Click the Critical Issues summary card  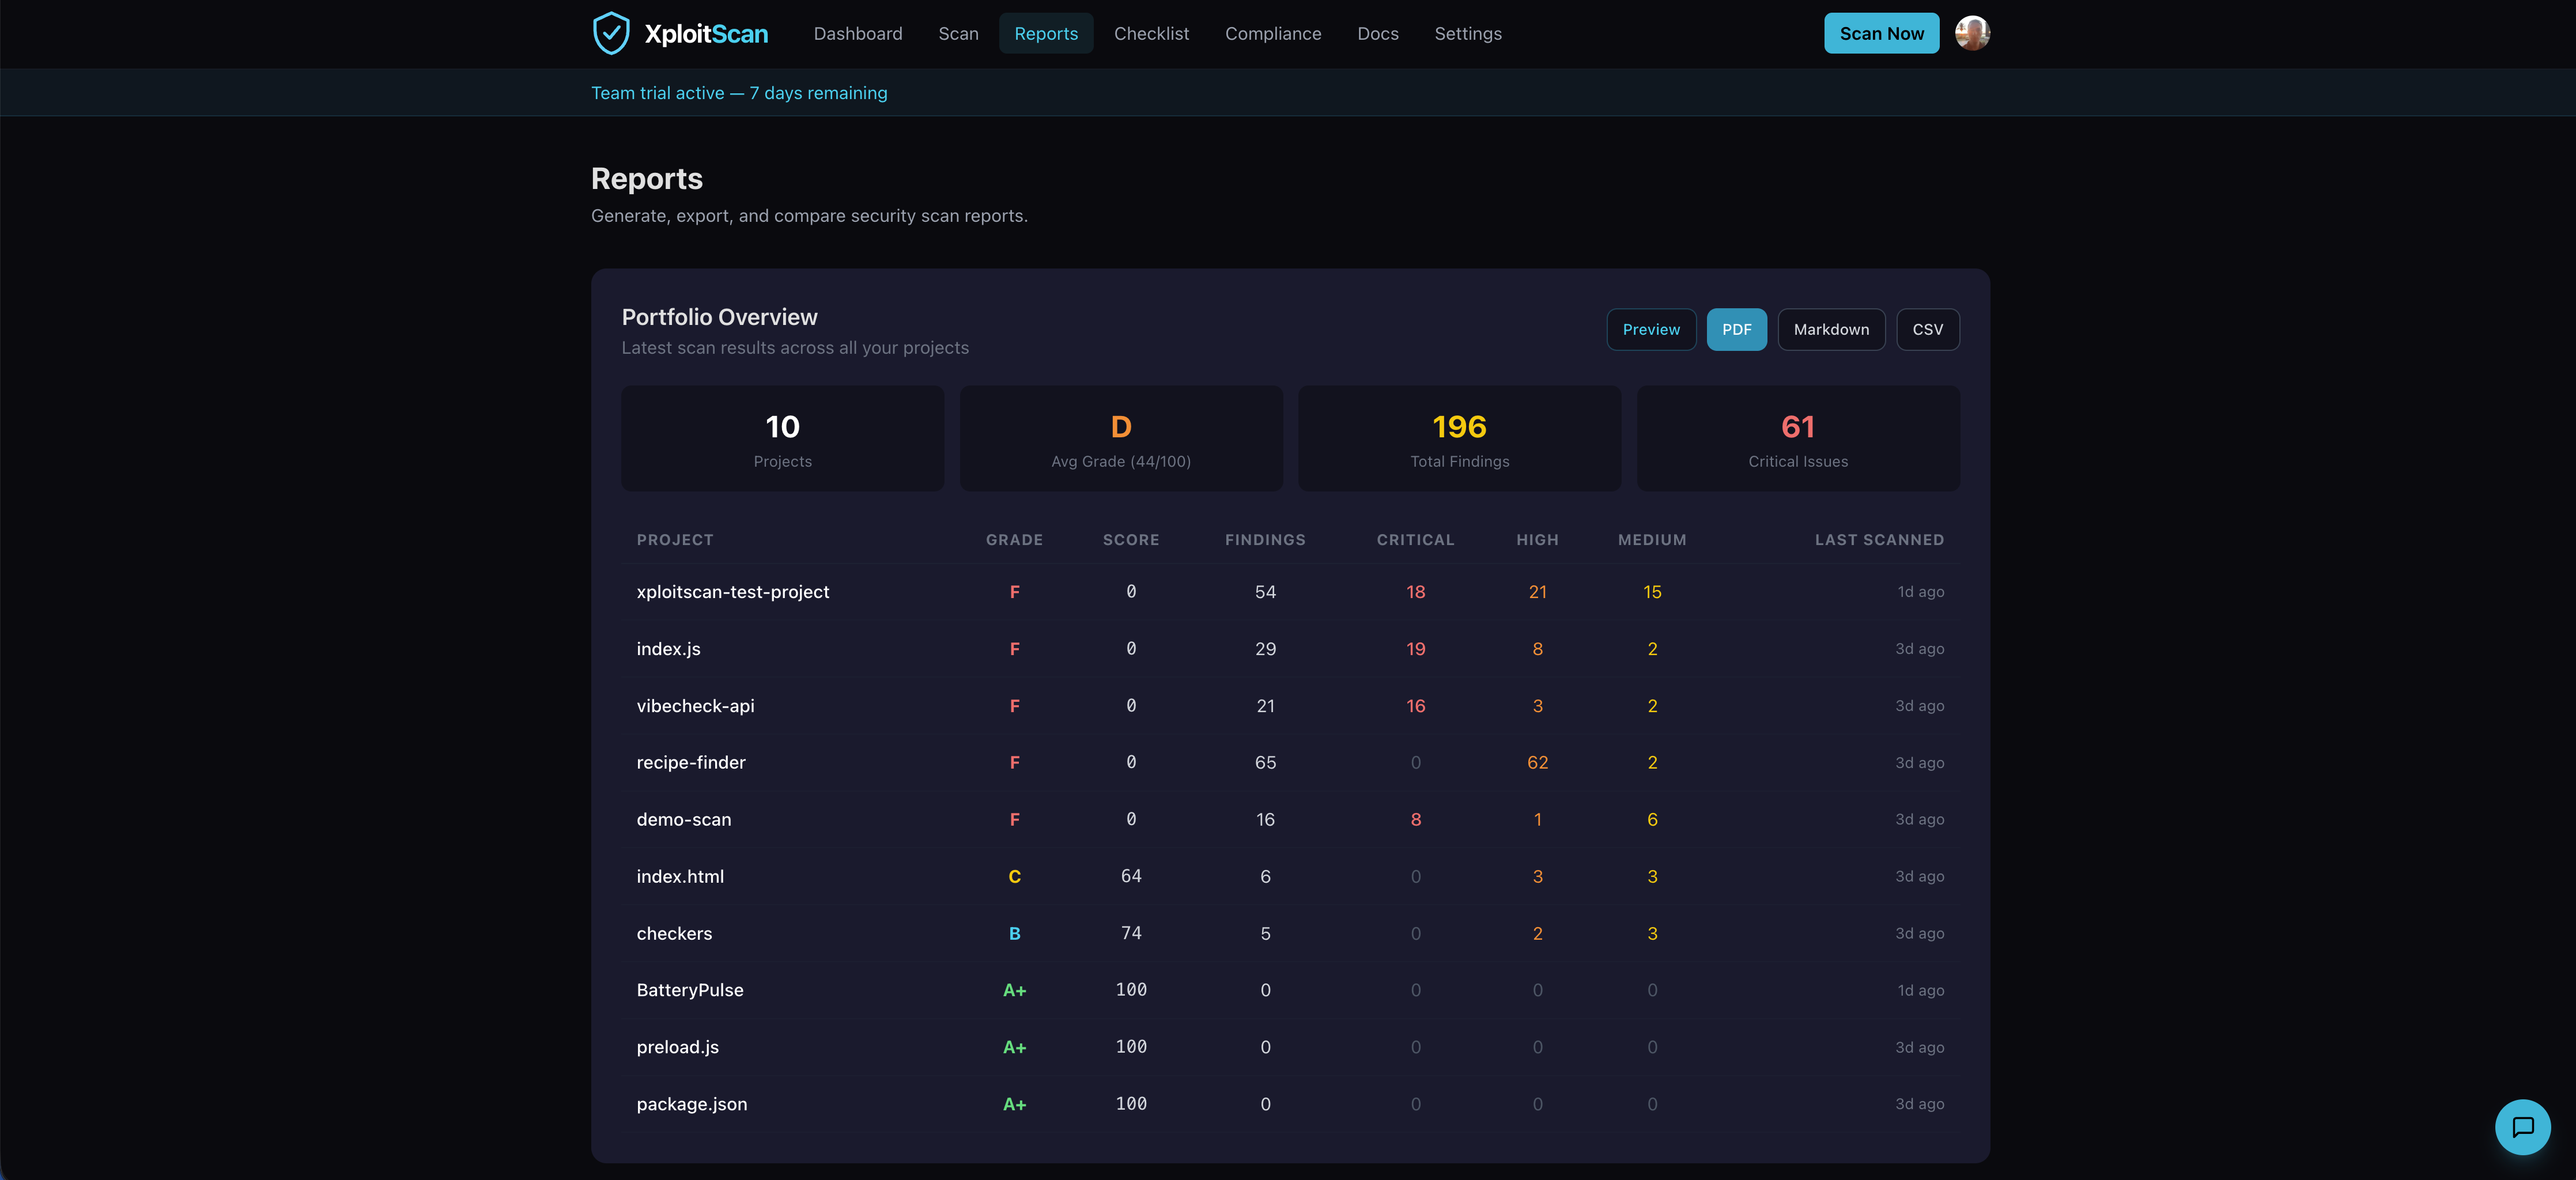1797,439
